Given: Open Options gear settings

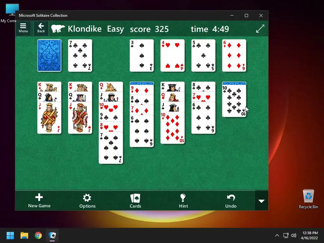Looking at the screenshot, I should [x=87, y=201].
